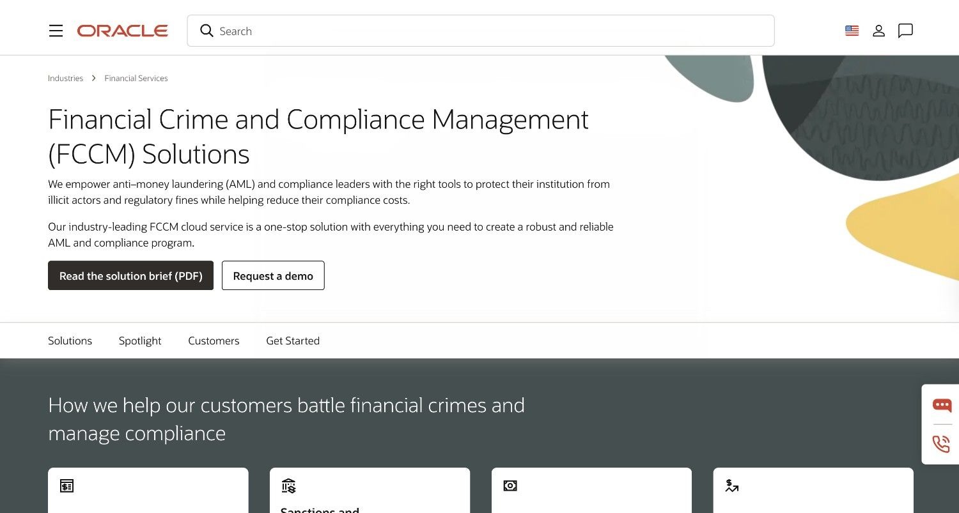Click the third card's money icon
The height and width of the screenshot is (513, 959).
point(510,486)
